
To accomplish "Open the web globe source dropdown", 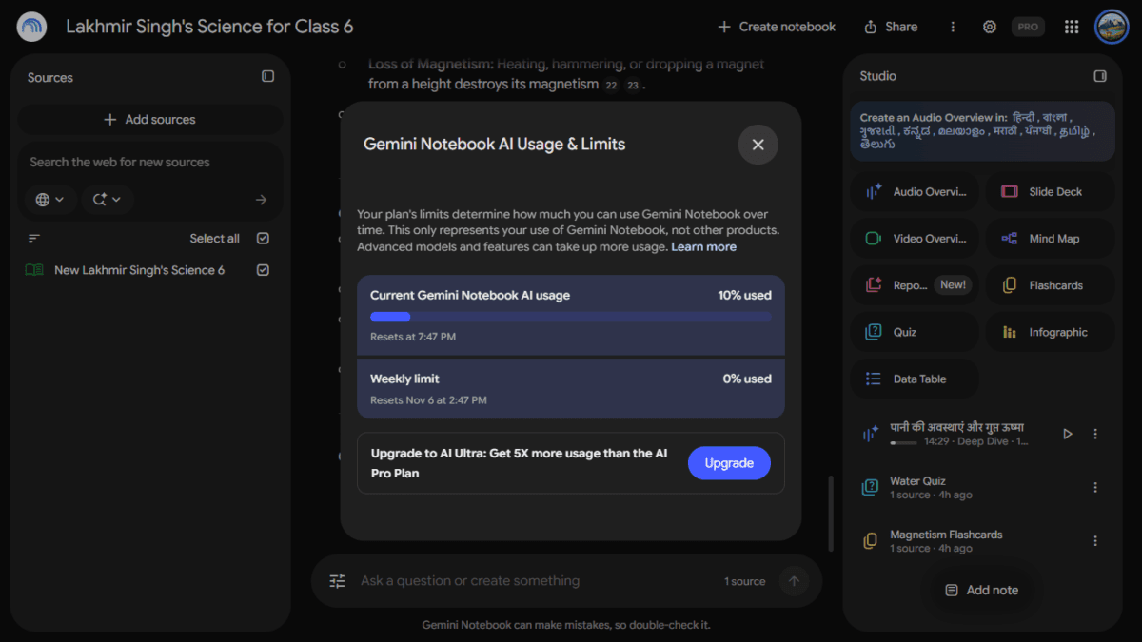I will click(x=49, y=200).
